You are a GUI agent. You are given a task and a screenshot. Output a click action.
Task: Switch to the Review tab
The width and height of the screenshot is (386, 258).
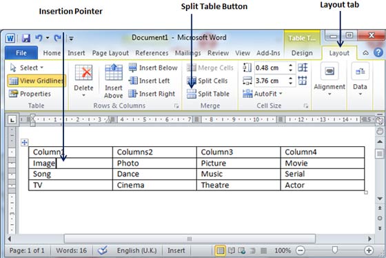pyautogui.click(x=218, y=53)
